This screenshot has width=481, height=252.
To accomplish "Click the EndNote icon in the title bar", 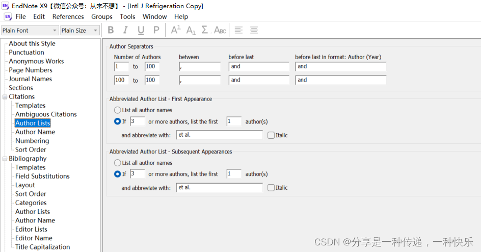I will 5,6.
